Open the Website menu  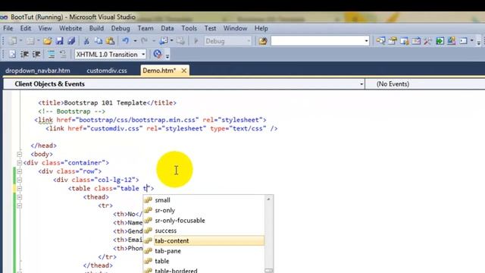click(70, 28)
